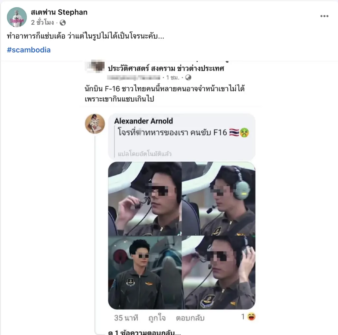Open Alexander Arnold's comment avatar
338x335 pixels.
[95, 124]
